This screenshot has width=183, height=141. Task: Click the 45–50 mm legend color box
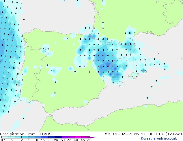(x=85, y=137)
